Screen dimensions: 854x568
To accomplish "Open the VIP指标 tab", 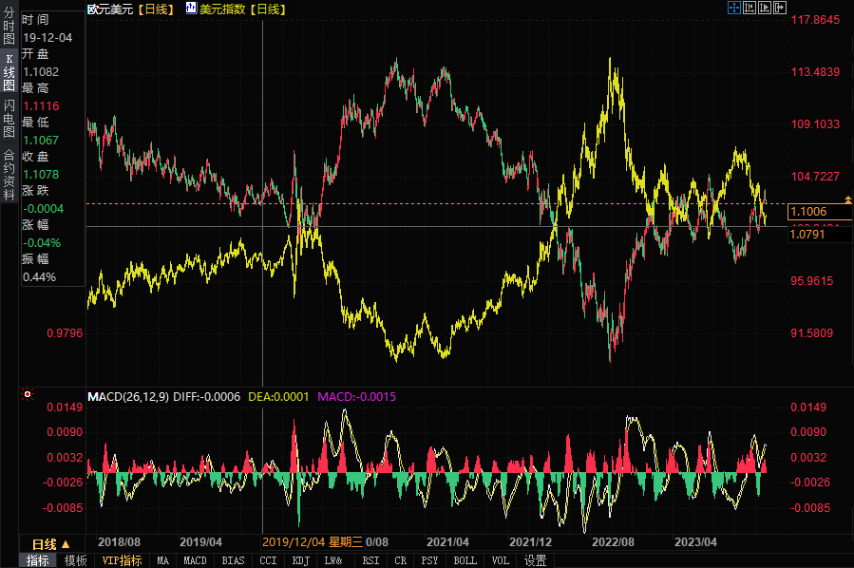I will 122,560.
